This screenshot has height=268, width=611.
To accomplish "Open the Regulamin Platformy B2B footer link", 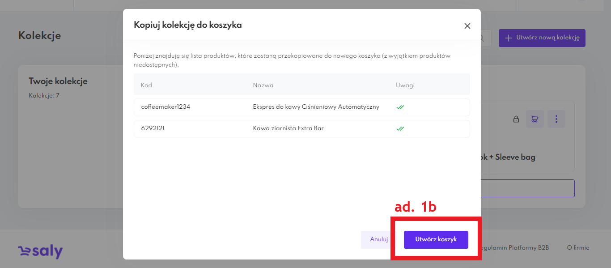I will tap(514, 247).
